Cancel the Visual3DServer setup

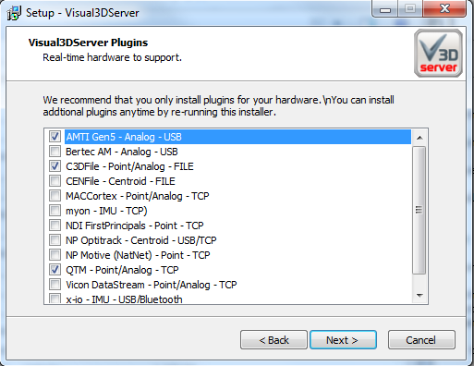pos(421,340)
